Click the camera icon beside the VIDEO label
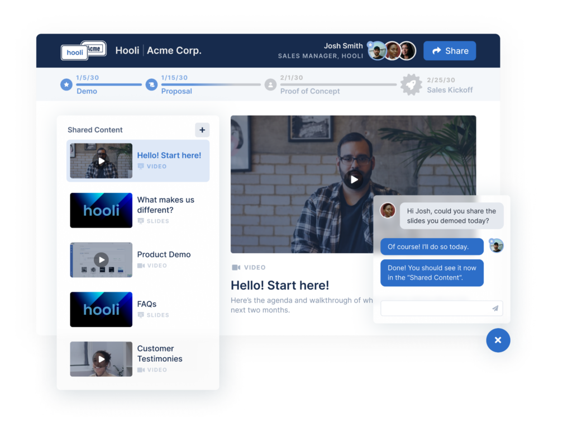572x431 pixels. 235,267
